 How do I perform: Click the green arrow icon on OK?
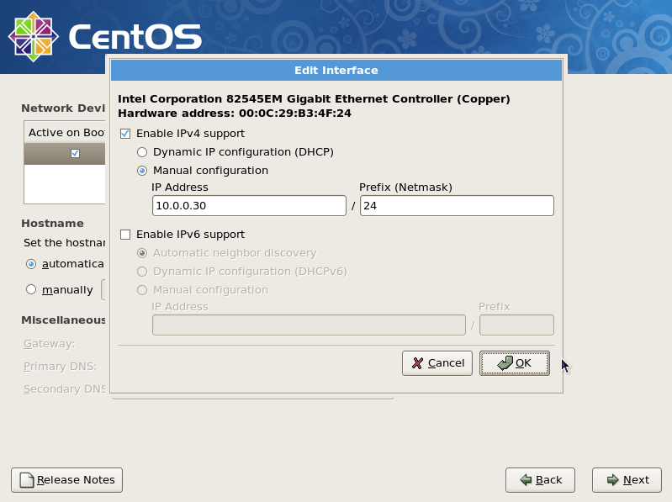505,362
